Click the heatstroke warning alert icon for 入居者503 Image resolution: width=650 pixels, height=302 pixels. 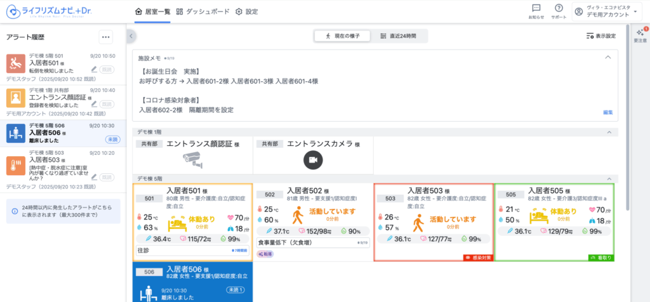(15, 166)
